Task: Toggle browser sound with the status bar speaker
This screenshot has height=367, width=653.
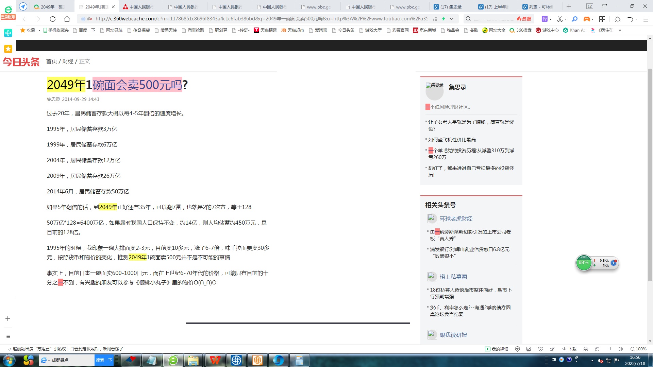Action: 620,349
